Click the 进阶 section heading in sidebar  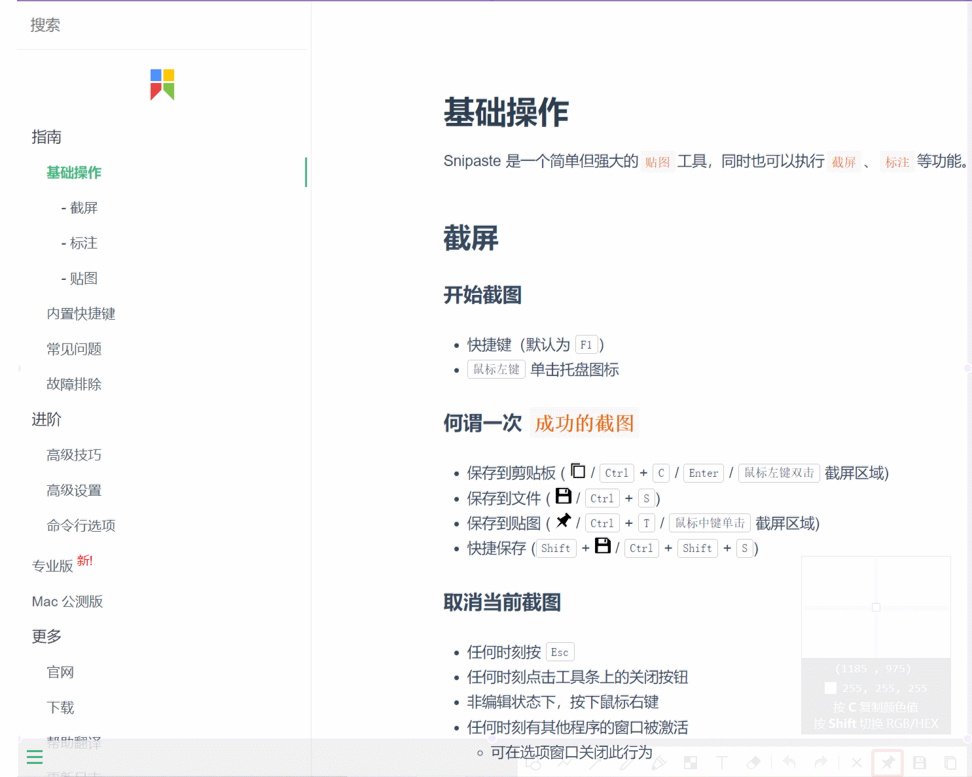46,419
